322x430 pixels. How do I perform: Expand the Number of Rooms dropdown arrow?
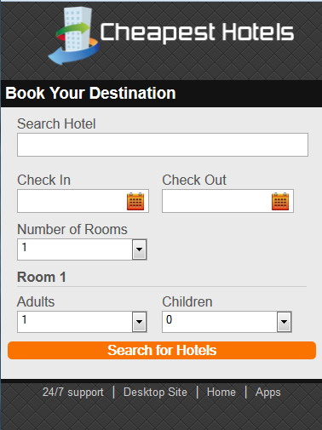(139, 249)
